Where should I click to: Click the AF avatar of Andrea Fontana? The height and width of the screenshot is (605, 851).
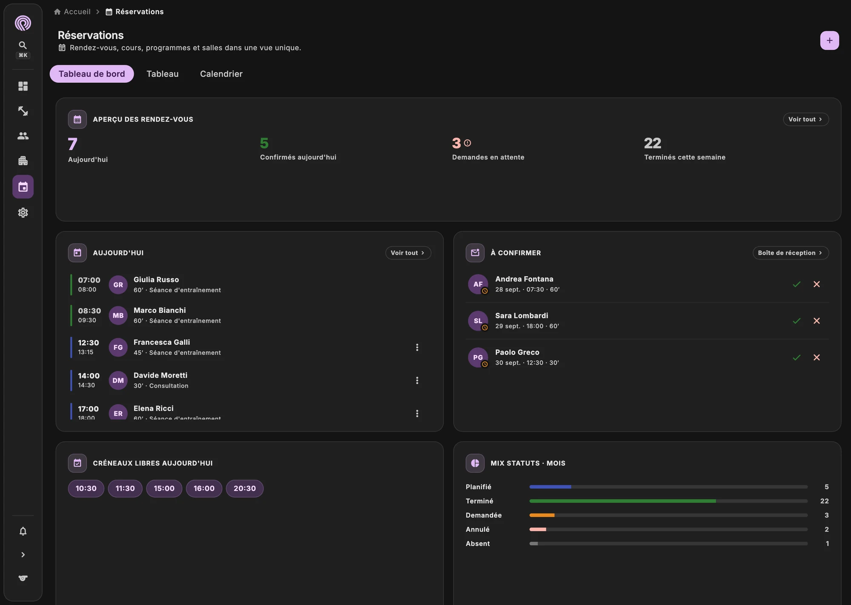point(478,284)
